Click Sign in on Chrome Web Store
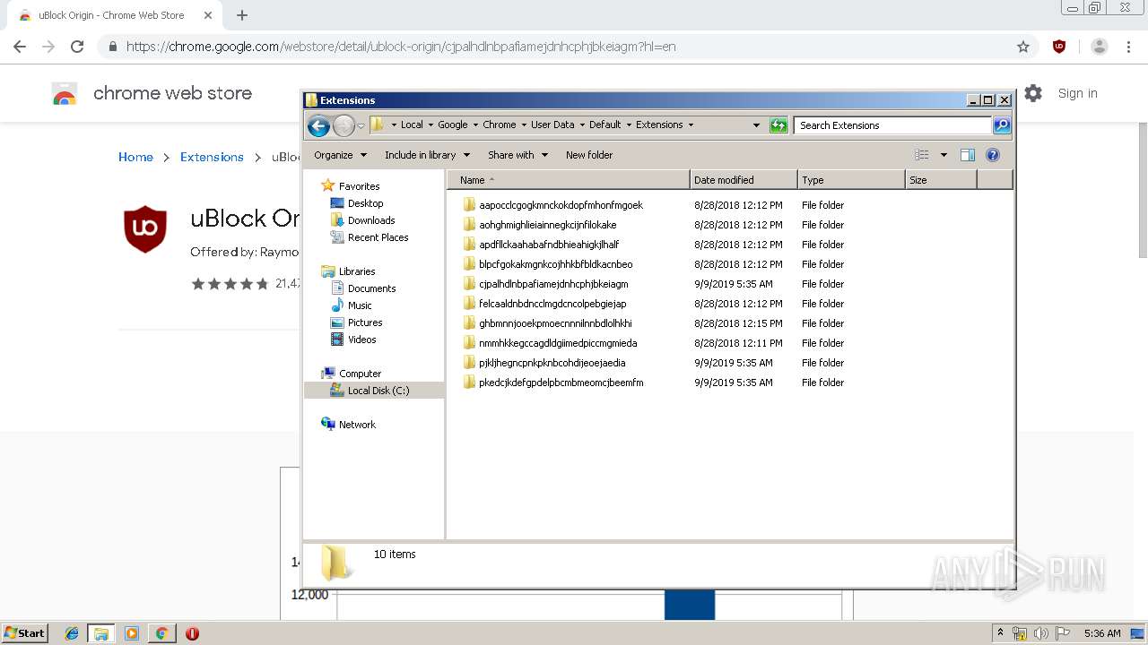 1077,93
